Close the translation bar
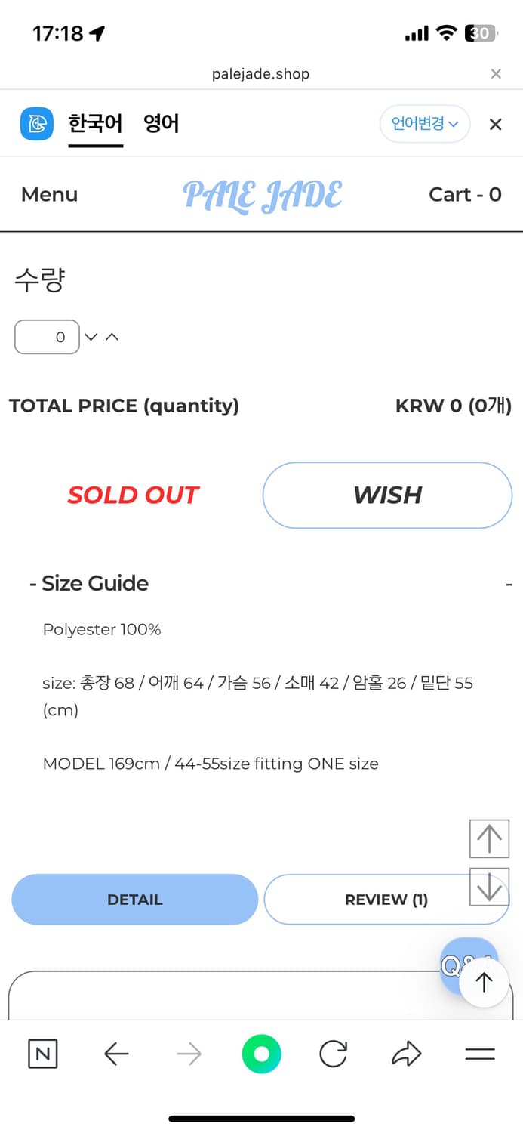 (x=495, y=125)
